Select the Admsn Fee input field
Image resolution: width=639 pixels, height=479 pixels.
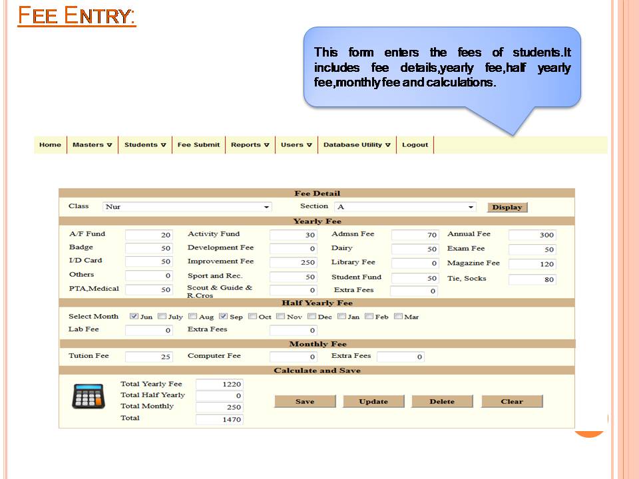coord(415,235)
